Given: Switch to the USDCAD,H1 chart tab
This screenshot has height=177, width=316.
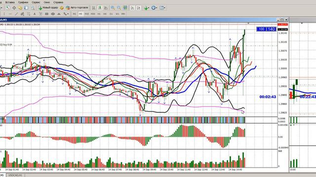Looking at the screenshot, I should (x=15, y=175).
